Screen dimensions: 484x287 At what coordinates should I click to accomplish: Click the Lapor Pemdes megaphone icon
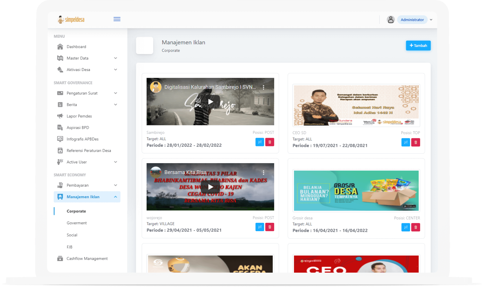60,116
